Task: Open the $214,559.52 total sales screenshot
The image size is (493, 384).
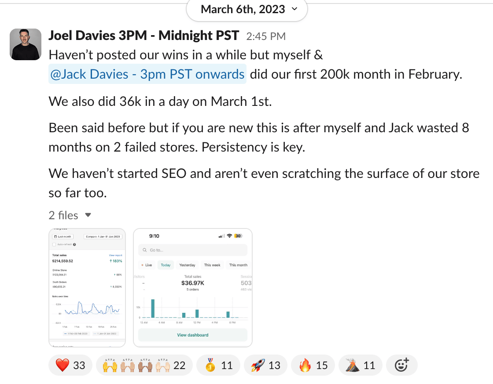Action: coord(87,288)
